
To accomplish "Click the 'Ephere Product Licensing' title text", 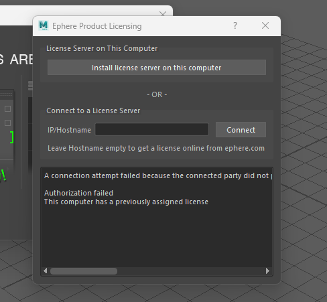I will 97,26.
